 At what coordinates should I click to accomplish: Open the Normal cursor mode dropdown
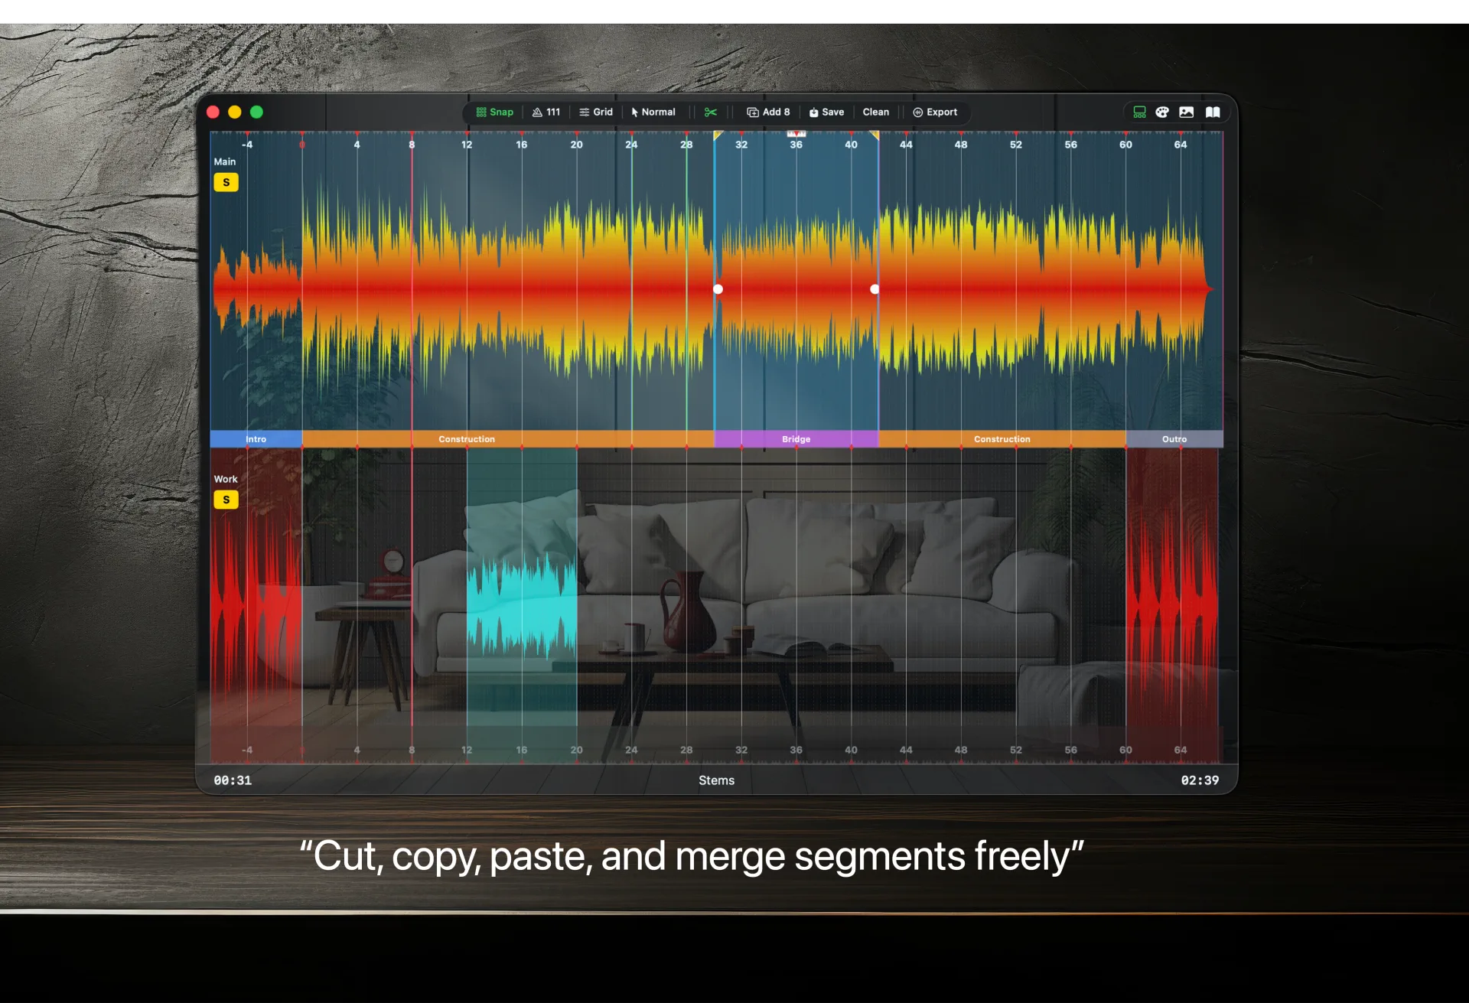pyautogui.click(x=653, y=112)
